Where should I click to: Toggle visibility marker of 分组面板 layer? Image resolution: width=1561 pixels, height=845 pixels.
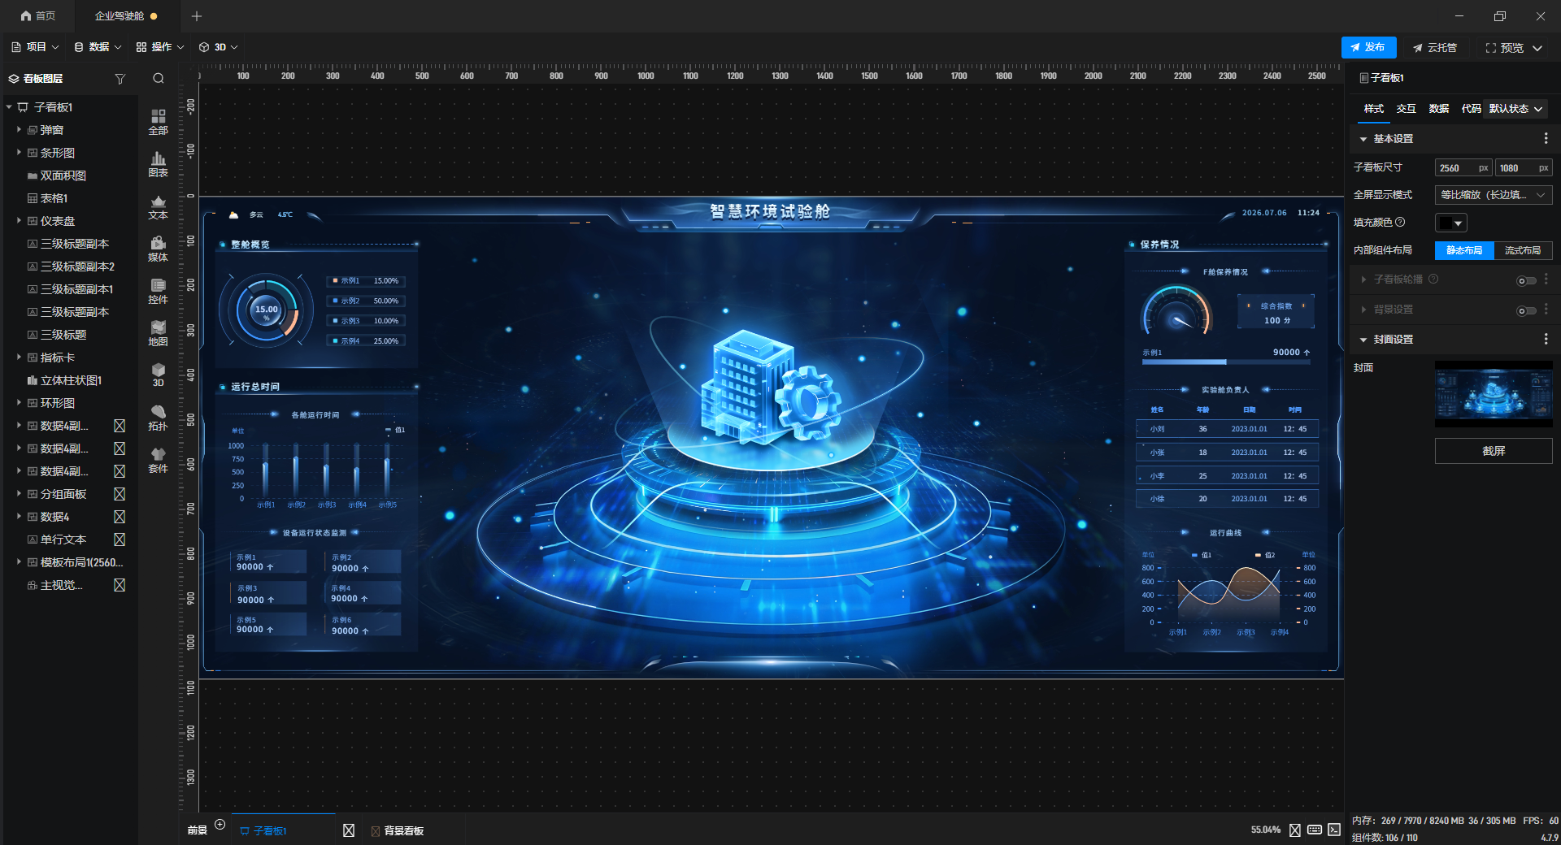click(120, 494)
